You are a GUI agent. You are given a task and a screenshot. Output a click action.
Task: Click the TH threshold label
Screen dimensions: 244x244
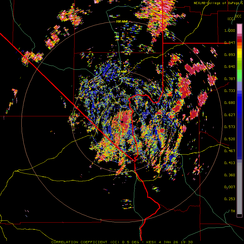(x=233, y=211)
